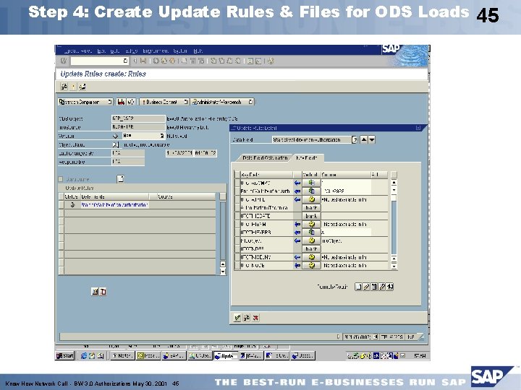Switch to the Data Field Calculation tab

[265, 158]
